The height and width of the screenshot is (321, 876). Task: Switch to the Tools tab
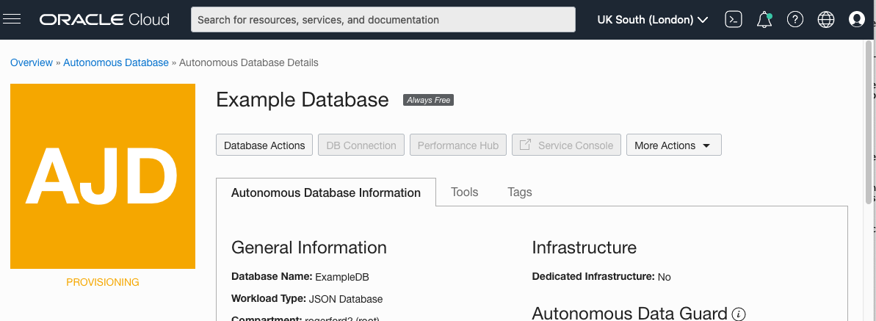[464, 192]
